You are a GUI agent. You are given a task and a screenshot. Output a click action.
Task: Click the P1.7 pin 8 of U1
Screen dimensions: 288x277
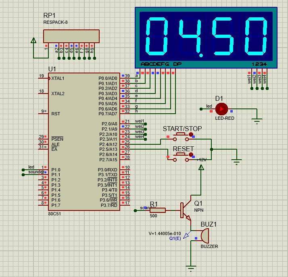pyautogui.click(x=44, y=205)
